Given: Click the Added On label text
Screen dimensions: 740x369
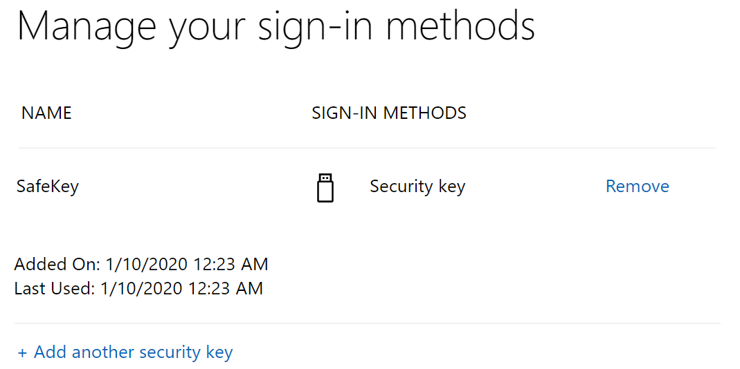Looking at the screenshot, I should coord(57,264).
